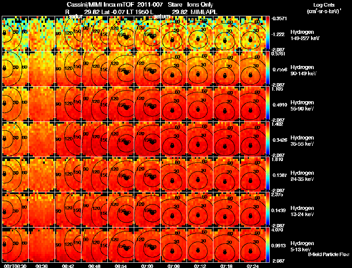The image size is (352, 268).
Task: Select the 06:36 time axis label
Action: tap(41, 266)
